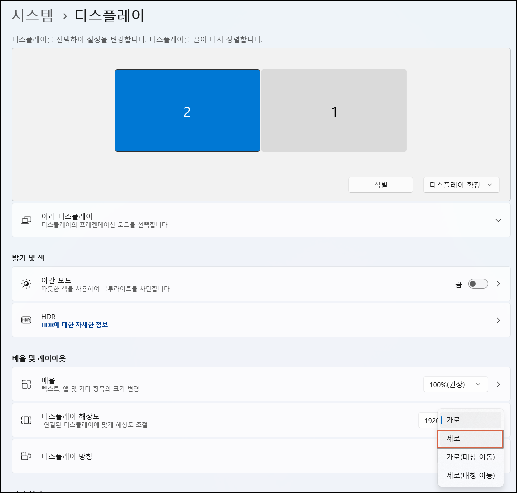Viewport: 517px width, 493px height.
Task: Open the 디스플레이 확장 dropdown
Action: pyautogui.click(x=461, y=185)
